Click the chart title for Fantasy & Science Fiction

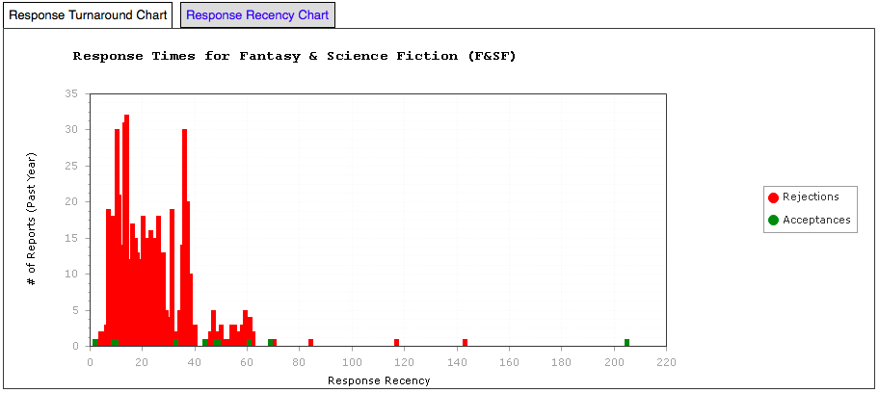[x=294, y=56]
